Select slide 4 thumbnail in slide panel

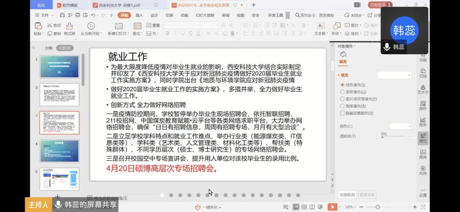pyautogui.click(x=59, y=151)
